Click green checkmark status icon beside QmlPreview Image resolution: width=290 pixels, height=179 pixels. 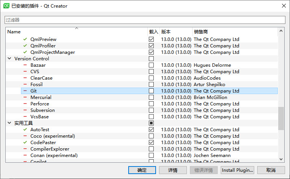click(25, 39)
